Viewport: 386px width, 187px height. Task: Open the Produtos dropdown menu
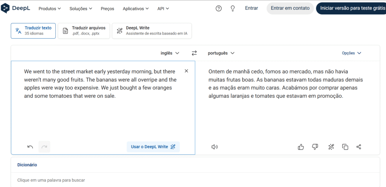coord(50,9)
